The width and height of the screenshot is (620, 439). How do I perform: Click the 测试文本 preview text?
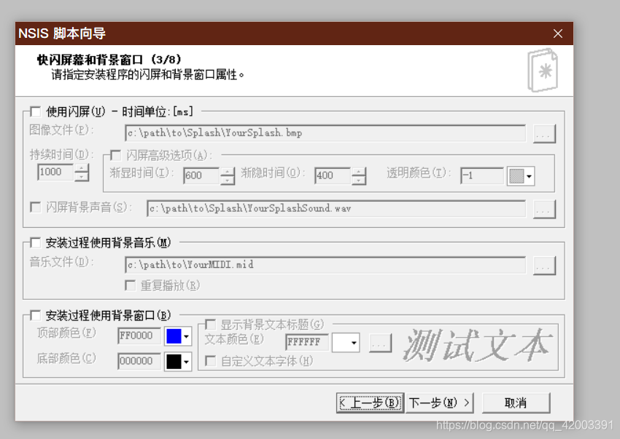coord(477,345)
